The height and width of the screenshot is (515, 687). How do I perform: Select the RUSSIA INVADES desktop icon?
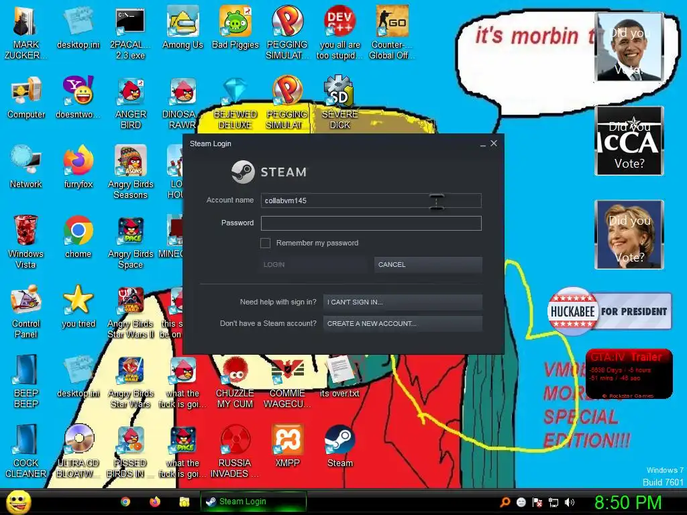tap(235, 452)
